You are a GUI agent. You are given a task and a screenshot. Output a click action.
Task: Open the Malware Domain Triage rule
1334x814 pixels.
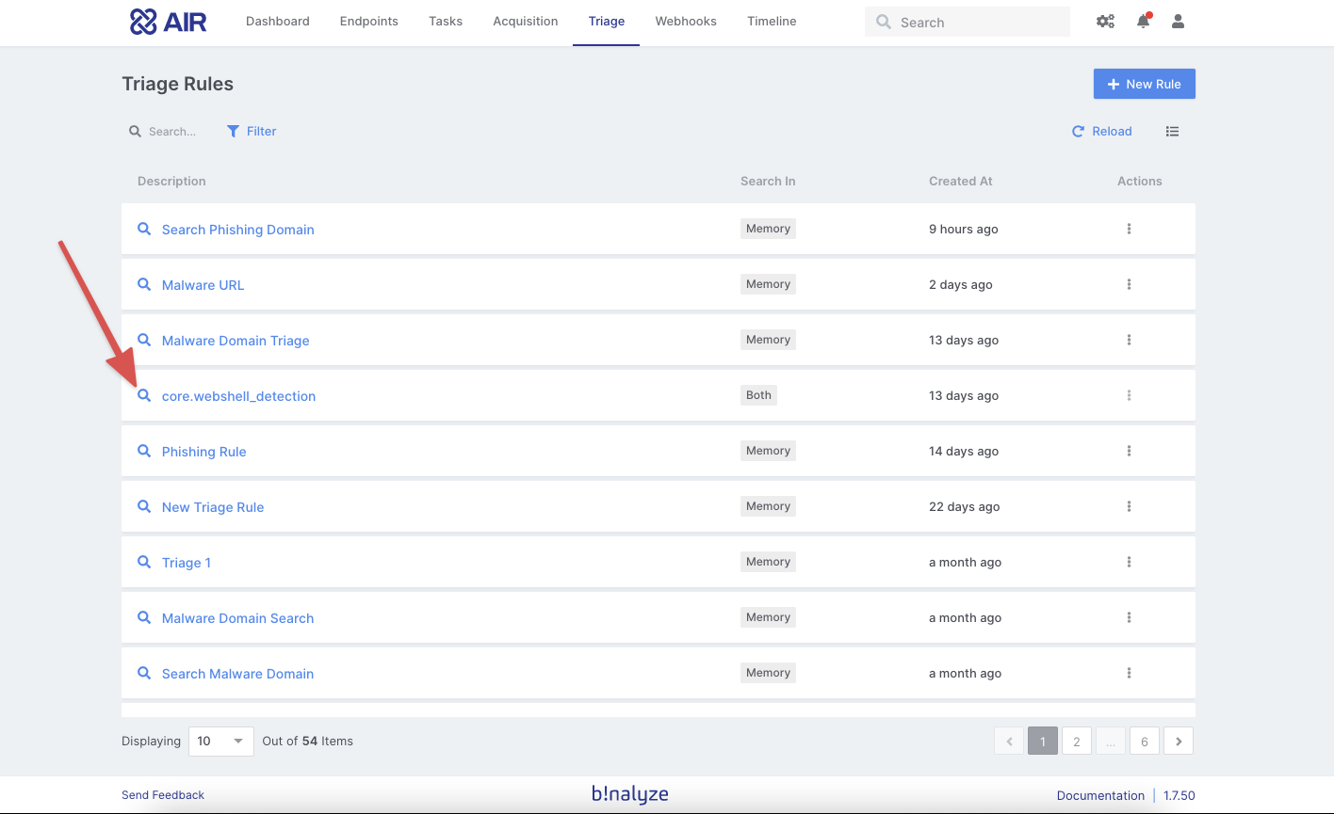coord(236,341)
